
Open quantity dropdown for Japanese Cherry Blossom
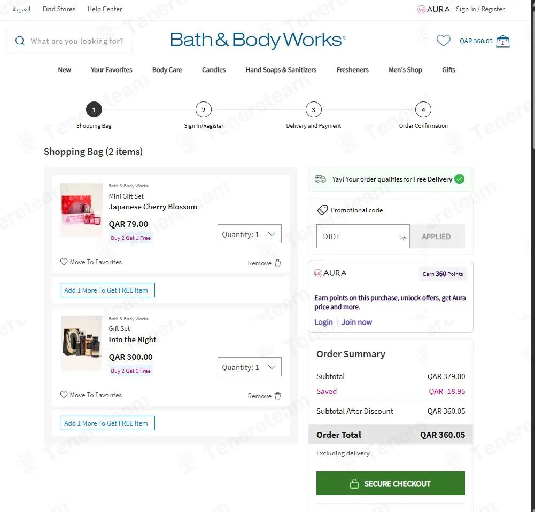(x=250, y=234)
